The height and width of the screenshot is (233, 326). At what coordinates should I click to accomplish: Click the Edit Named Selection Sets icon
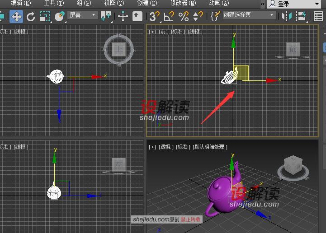click(x=215, y=16)
